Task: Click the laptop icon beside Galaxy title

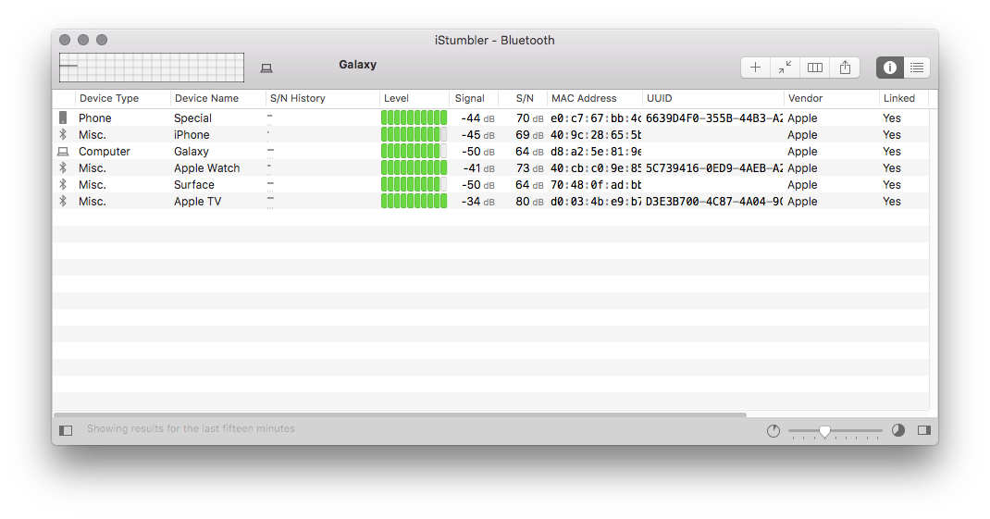Action: tap(266, 68)
